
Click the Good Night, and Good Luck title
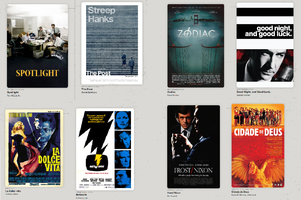click(254, 92)
